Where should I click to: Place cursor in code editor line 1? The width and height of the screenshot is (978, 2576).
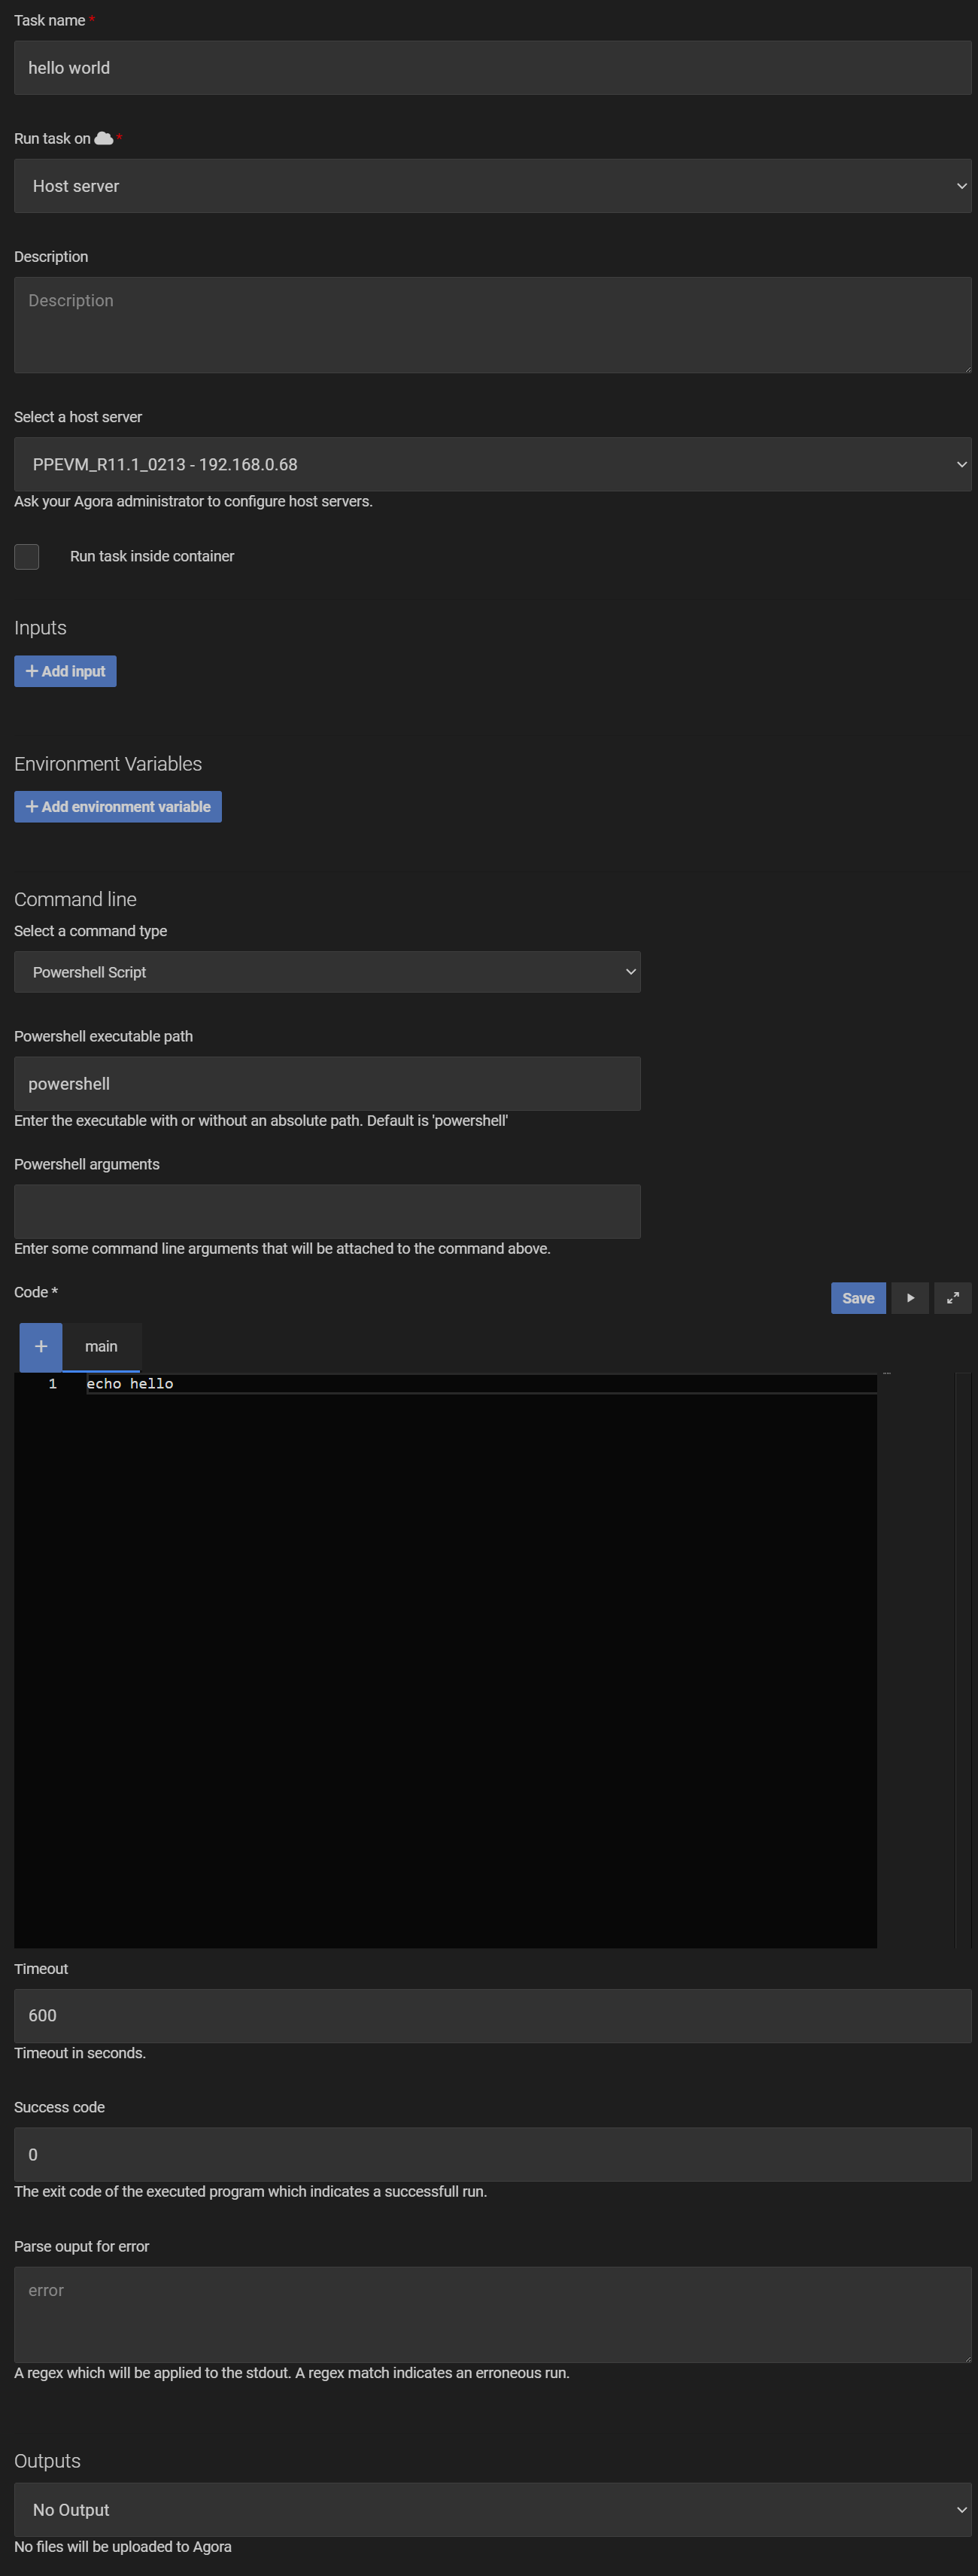(x=400, y=1384)
